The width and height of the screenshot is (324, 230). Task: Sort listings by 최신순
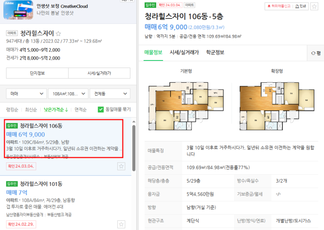(31, 110)
